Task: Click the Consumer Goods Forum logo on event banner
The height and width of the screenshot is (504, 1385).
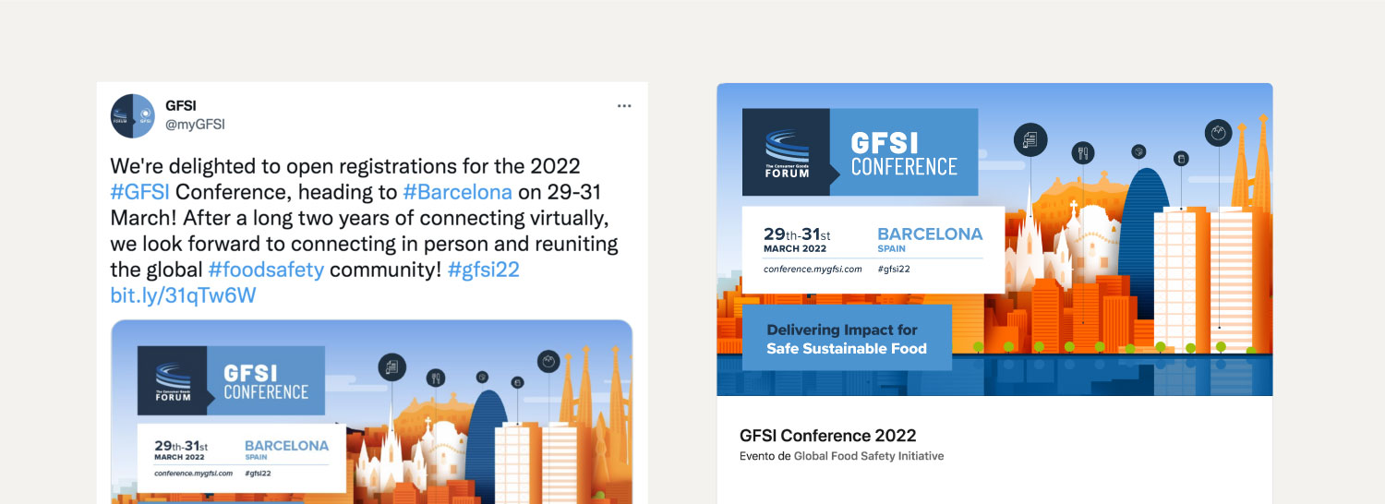Action: [787, 152]
